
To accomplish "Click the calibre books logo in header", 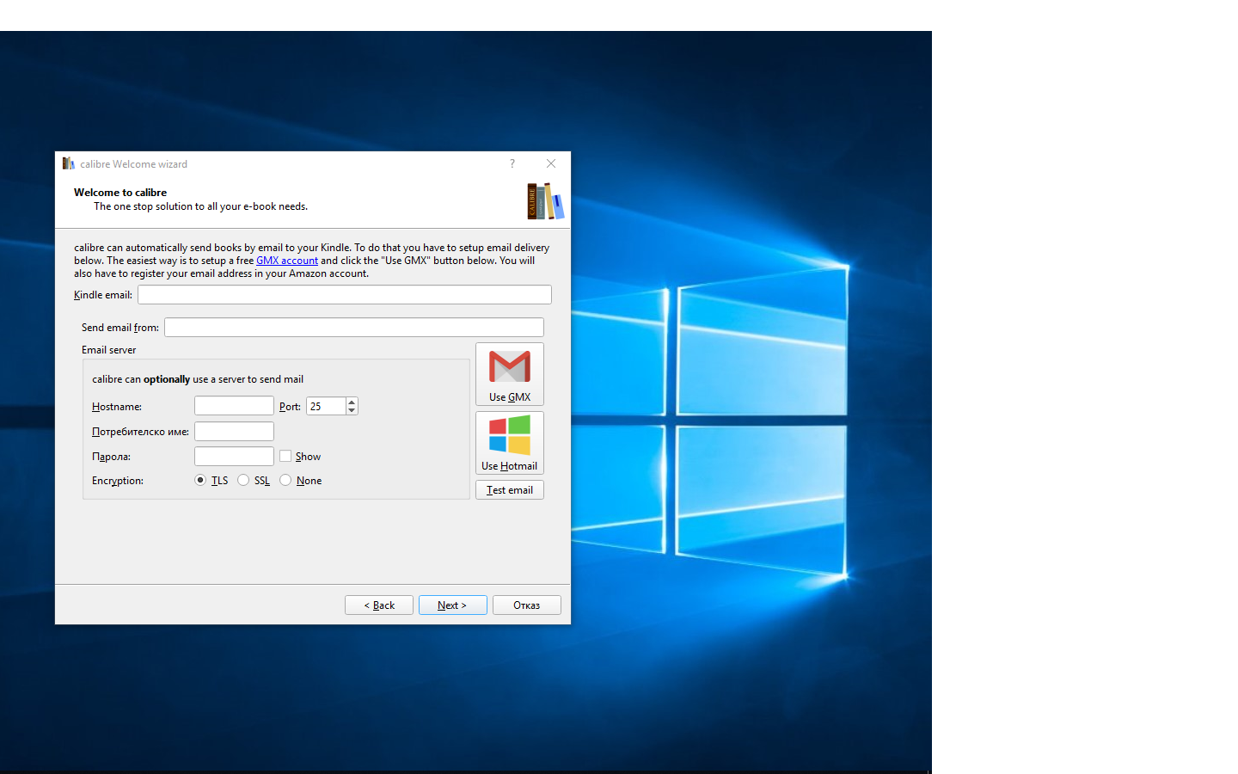I will (545, 201).
